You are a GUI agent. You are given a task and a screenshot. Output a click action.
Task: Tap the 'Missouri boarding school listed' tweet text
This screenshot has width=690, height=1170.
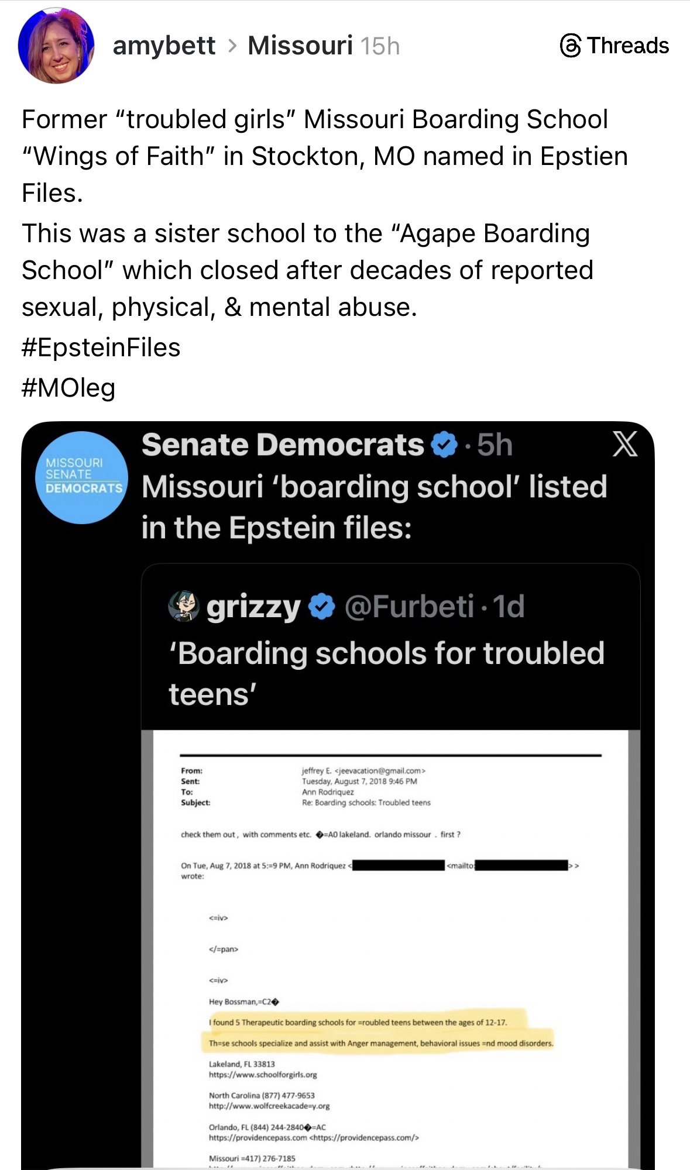[x=375, y=507]
